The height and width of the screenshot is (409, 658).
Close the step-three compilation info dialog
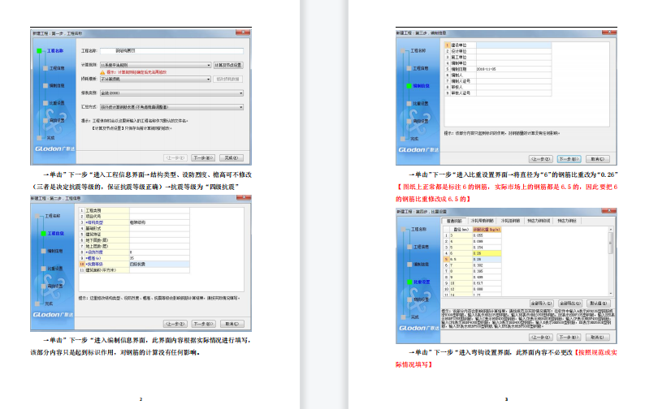coord(609,32)
